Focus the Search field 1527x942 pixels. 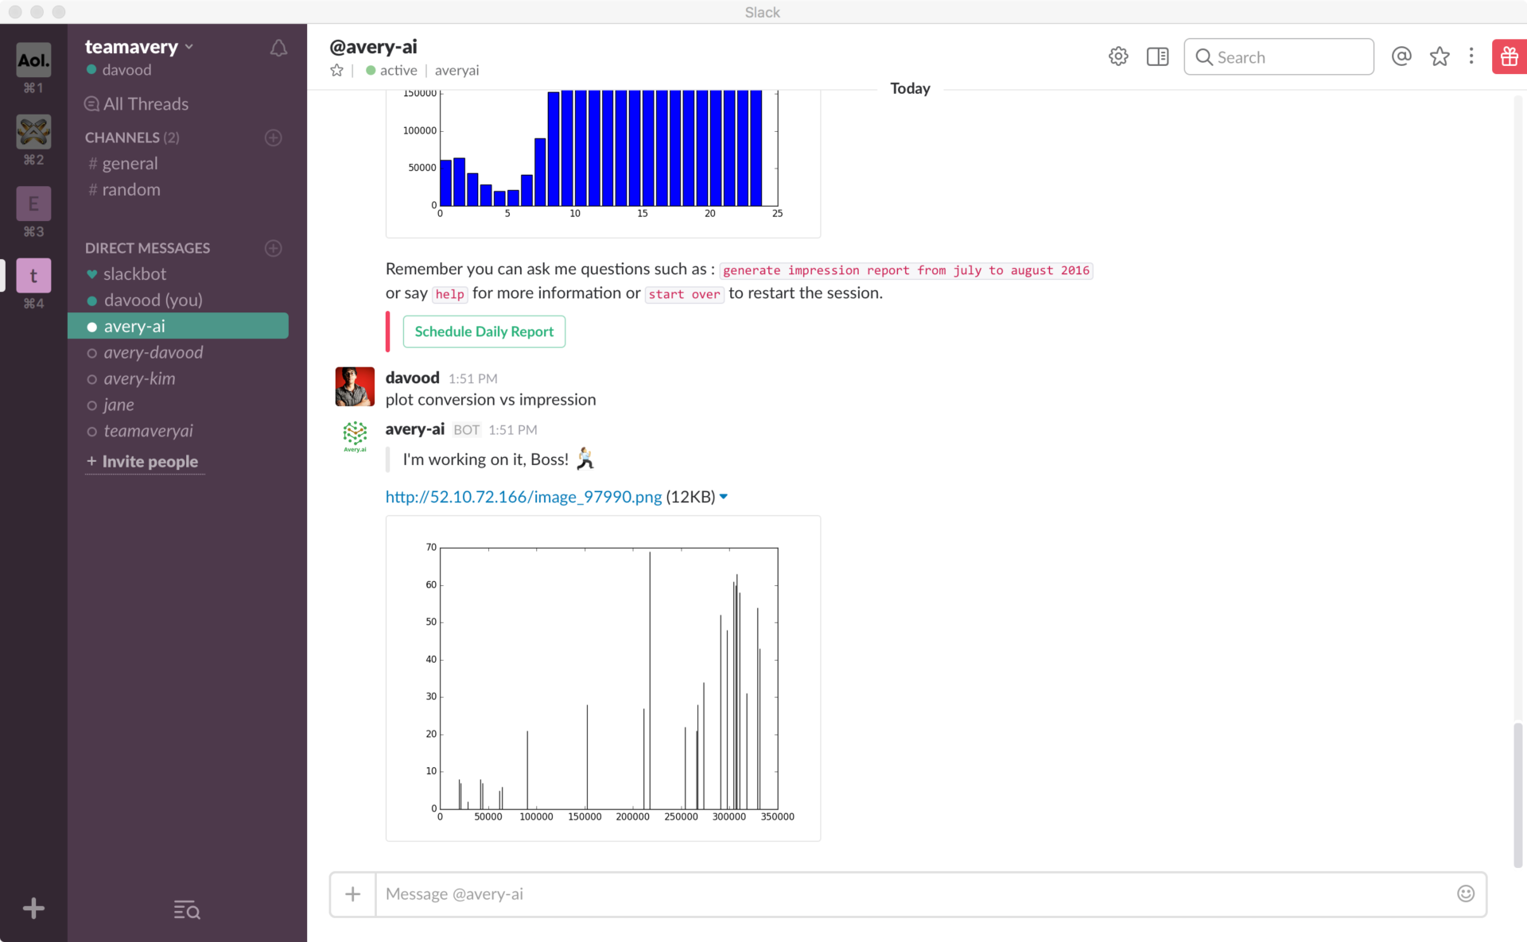[1279, 57]
